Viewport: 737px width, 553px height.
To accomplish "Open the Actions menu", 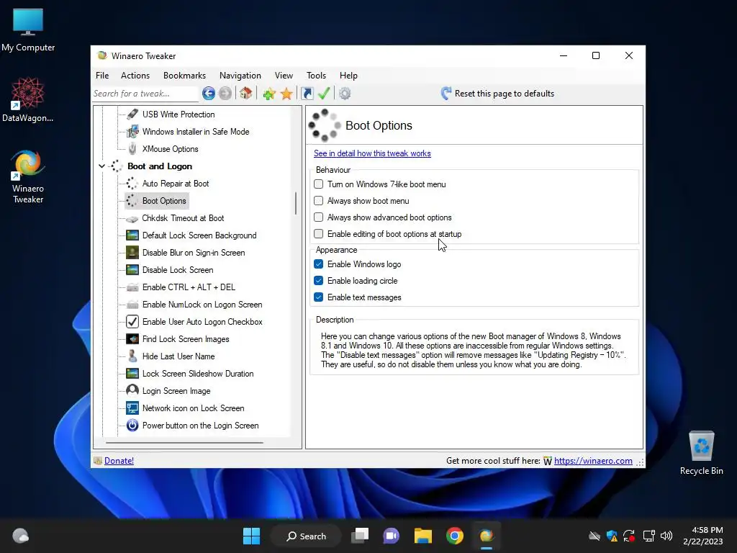I will 135,75.
